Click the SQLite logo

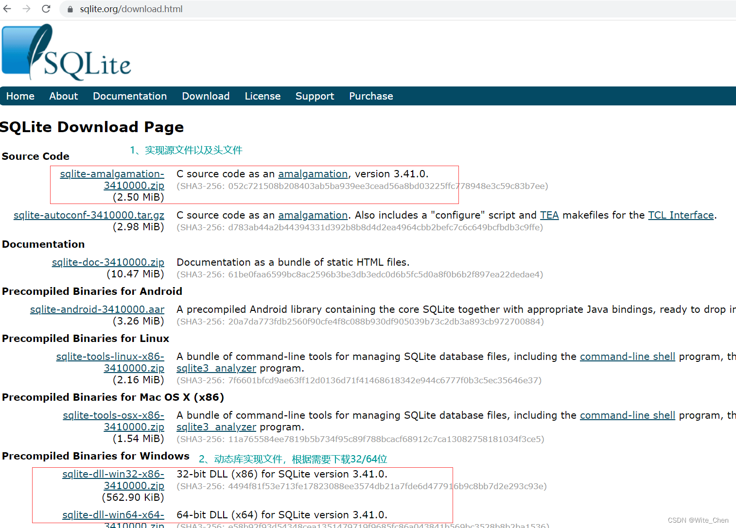(x=66, y=52)
